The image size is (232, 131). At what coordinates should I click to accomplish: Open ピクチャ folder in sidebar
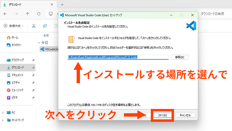[x=16, y=83]
